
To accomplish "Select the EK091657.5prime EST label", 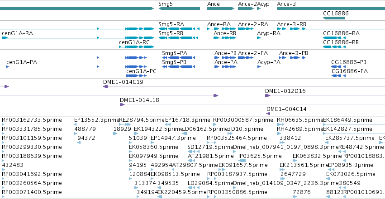I will coord(243,165).
